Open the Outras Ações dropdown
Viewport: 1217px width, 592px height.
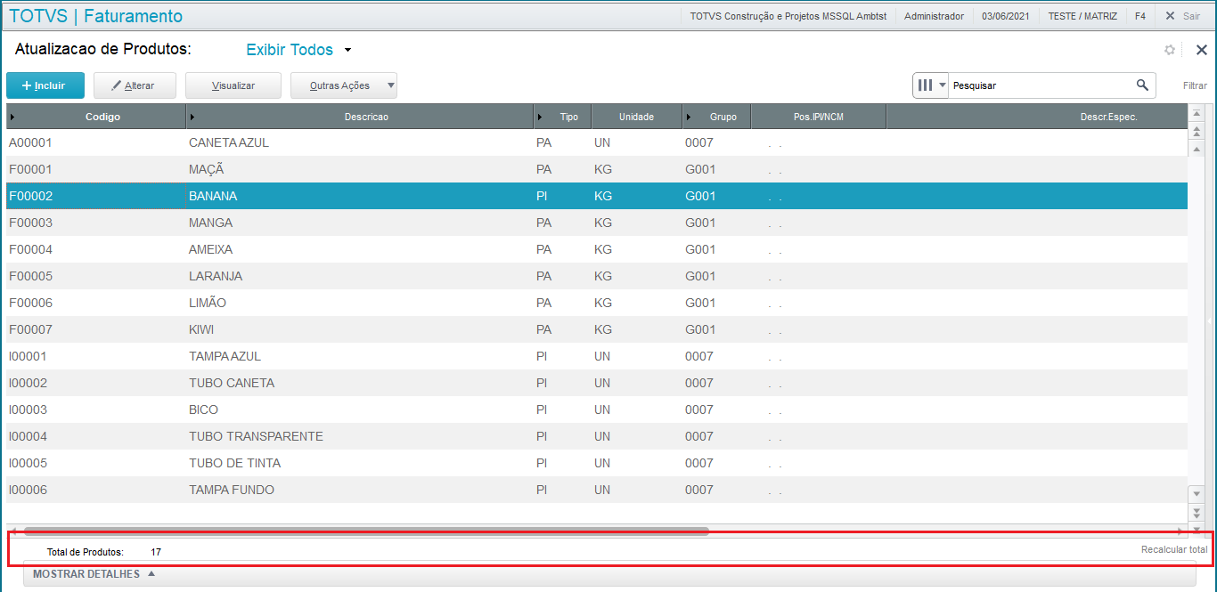(344, 85)
